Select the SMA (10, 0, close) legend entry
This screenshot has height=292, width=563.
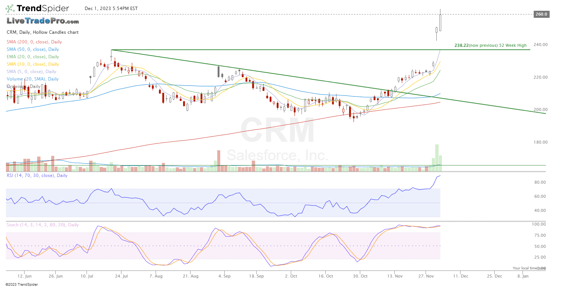click(33, 64)
